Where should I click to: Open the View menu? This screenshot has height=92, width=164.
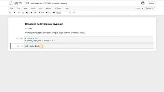tap(26, 8)
